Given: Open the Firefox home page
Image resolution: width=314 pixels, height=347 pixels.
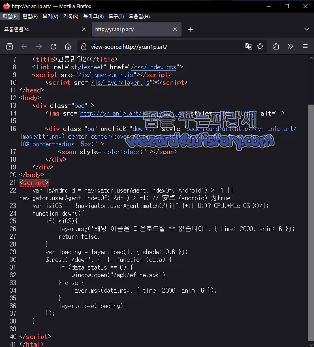Looking at the screenshot, I should pos(68,47).
